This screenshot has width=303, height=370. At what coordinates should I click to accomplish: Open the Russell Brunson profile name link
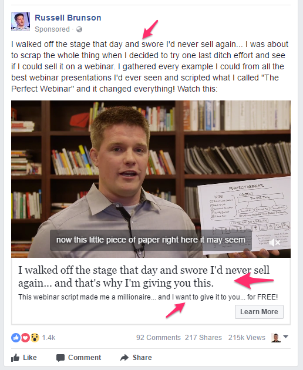pyautogui.click(x=68, y=18)
